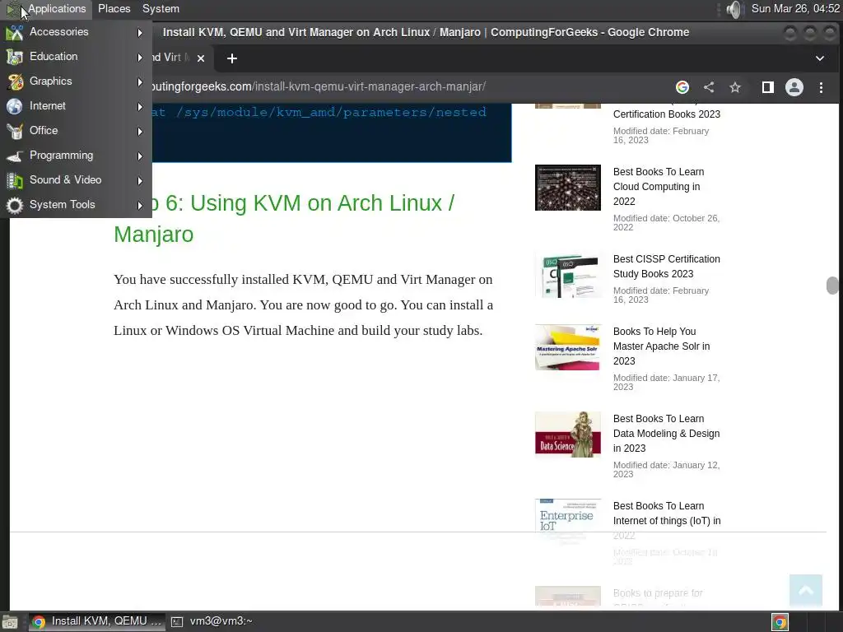Open the Office submenu
This screenshot has height=632, width=843.
coord(76,131)
